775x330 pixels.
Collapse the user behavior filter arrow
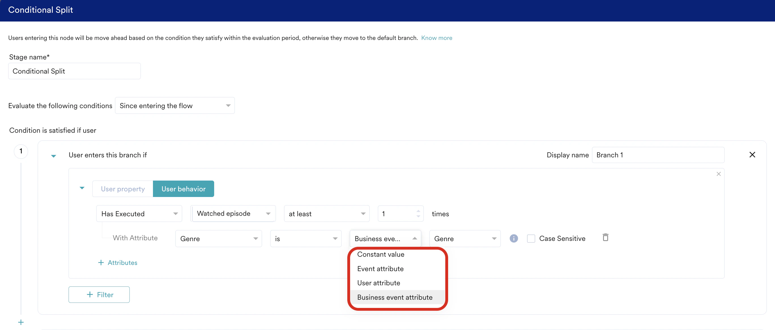tap(82, 188)
